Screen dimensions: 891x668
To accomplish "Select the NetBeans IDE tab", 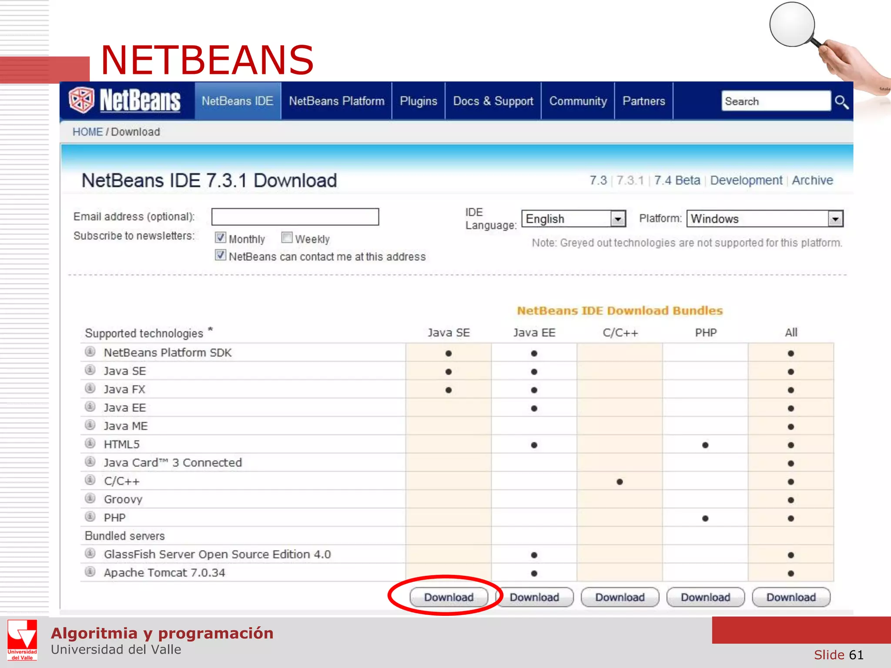I will 238,101.
